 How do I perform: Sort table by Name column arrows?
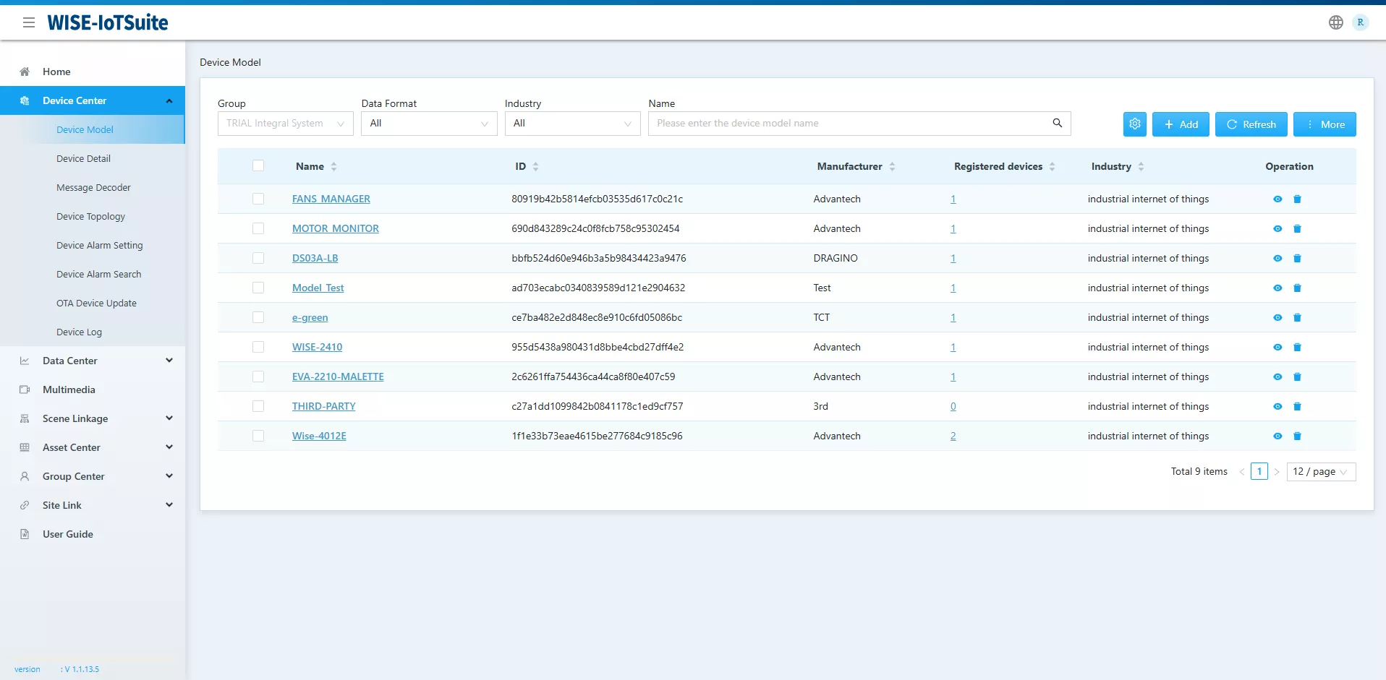(x=334, y=167)
